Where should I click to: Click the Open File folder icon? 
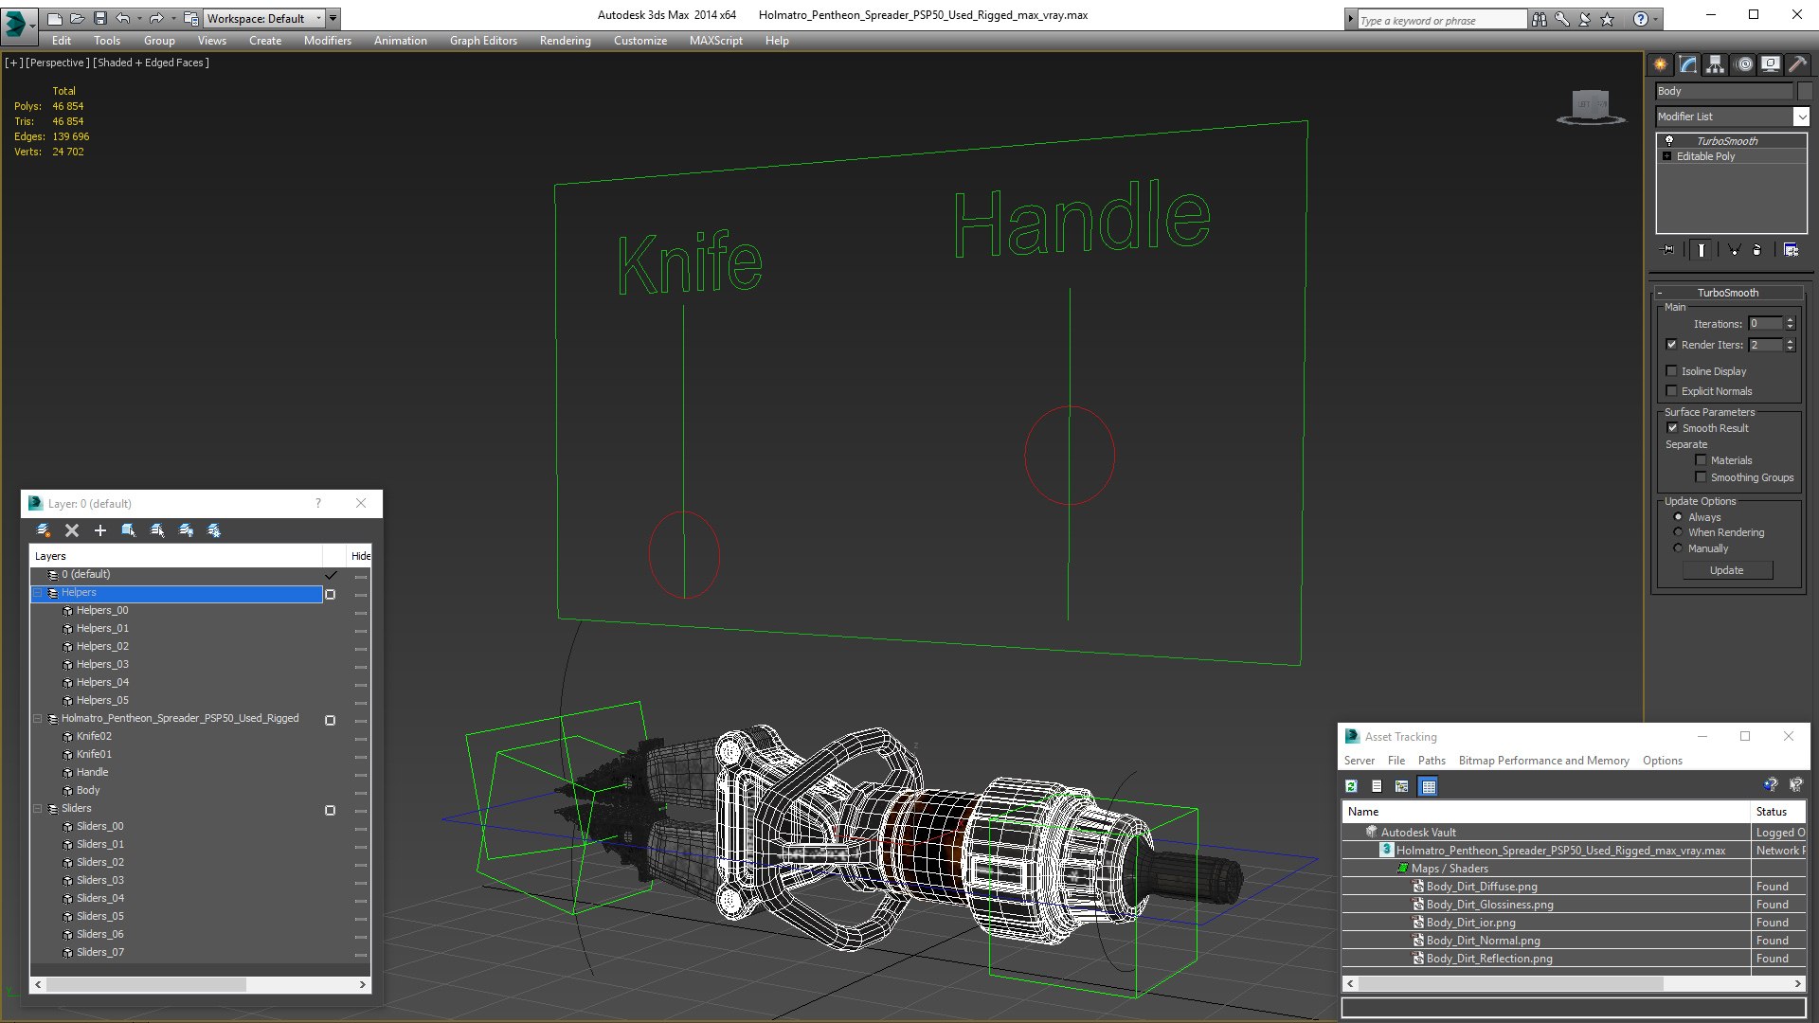[x=78, y=18]
